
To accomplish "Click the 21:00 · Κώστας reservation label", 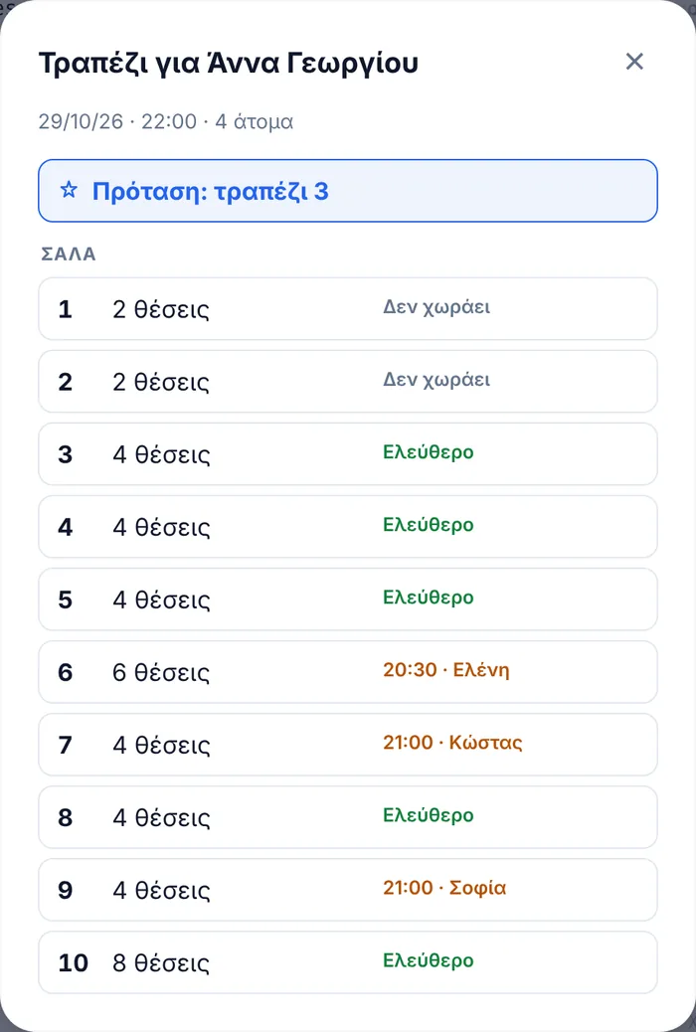I will [452, 743].
